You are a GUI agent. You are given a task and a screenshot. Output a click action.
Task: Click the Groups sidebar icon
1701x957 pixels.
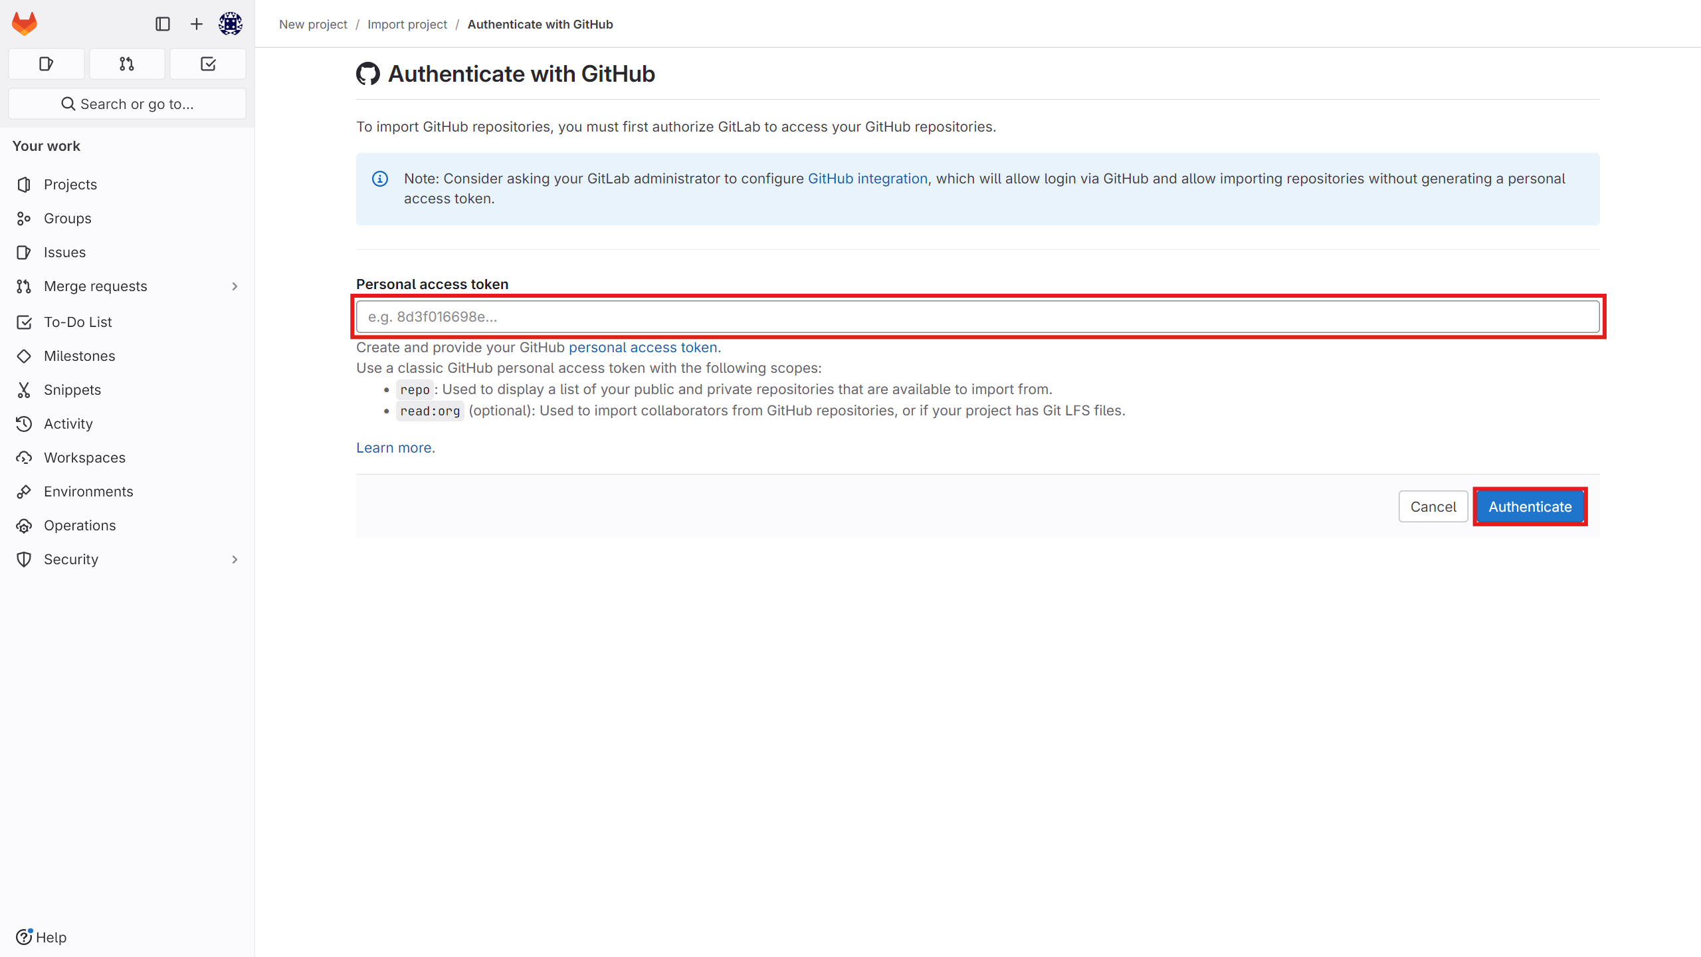(x=24, y=218)
